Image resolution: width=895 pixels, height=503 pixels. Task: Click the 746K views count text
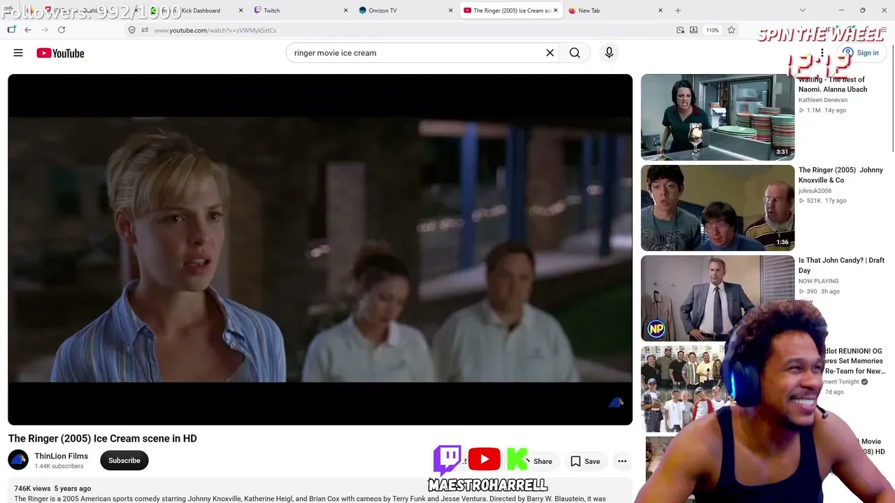click(x=32, y=488)
